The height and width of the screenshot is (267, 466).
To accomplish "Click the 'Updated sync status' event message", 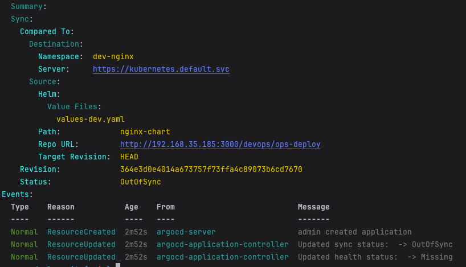I will pos(375,245).
